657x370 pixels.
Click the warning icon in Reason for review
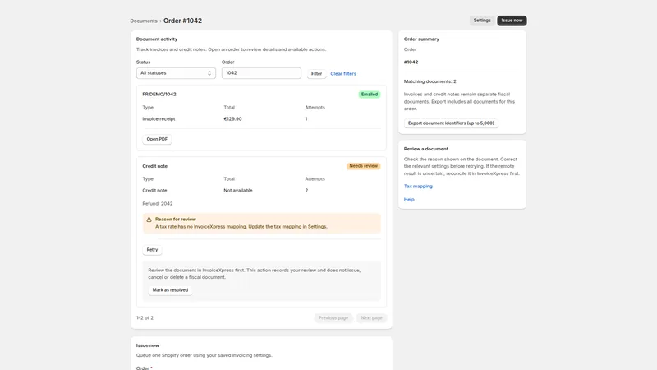[x=149, y=220]
